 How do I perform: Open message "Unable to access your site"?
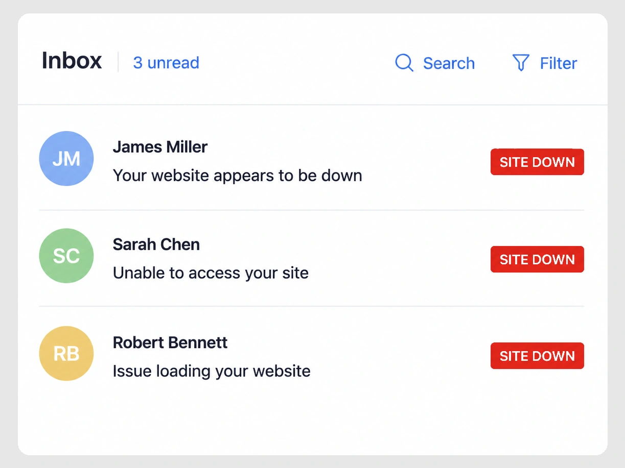(211, 273)
